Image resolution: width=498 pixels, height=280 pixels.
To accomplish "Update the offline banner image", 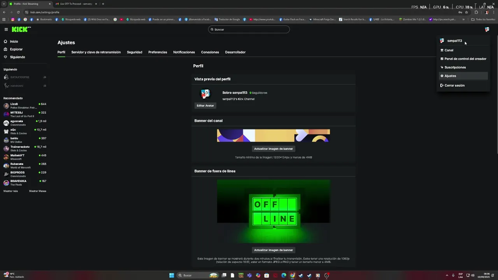I will [x=274, y=250].
